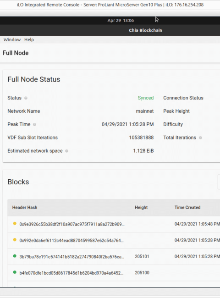Open the Help menu
The height and width of the screenshot is (298, 220).
coord(29,40)
